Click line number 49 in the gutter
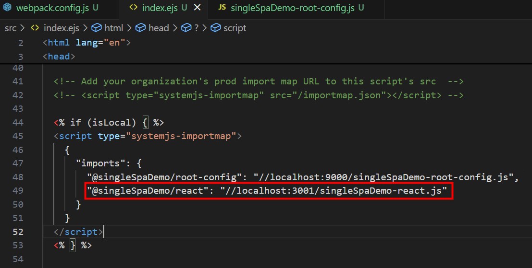 coord(18,191)
